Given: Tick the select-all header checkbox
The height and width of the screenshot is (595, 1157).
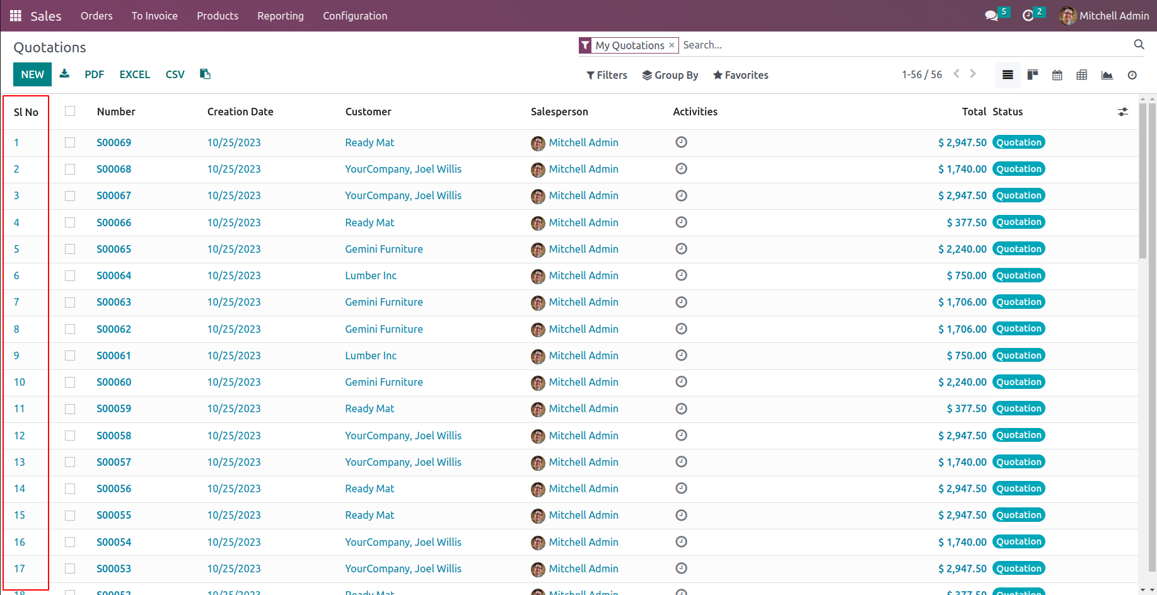Looking at the screenshot, I should coord(70,111).
